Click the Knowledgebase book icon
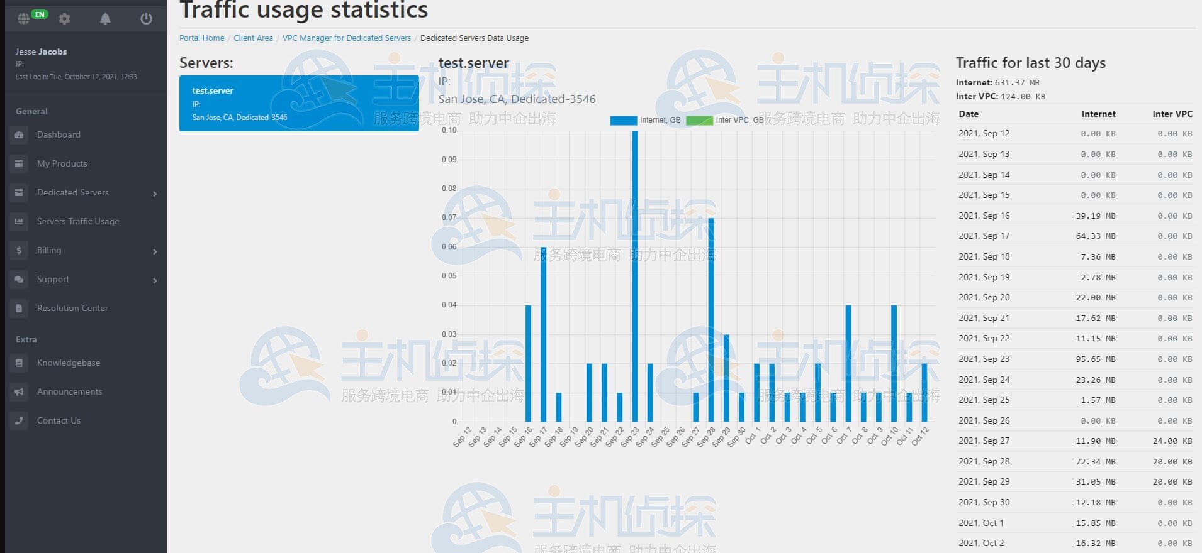This screenshot has height=553, width=1202. click(19, 363)
